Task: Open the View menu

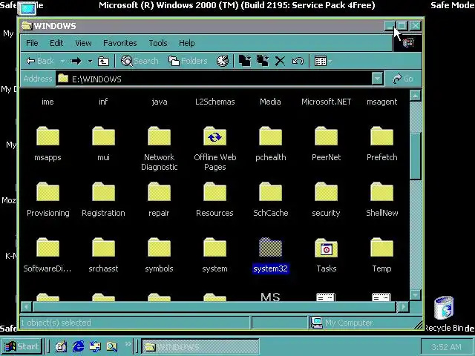Action: pyautogui.click(x=83, y=43)
